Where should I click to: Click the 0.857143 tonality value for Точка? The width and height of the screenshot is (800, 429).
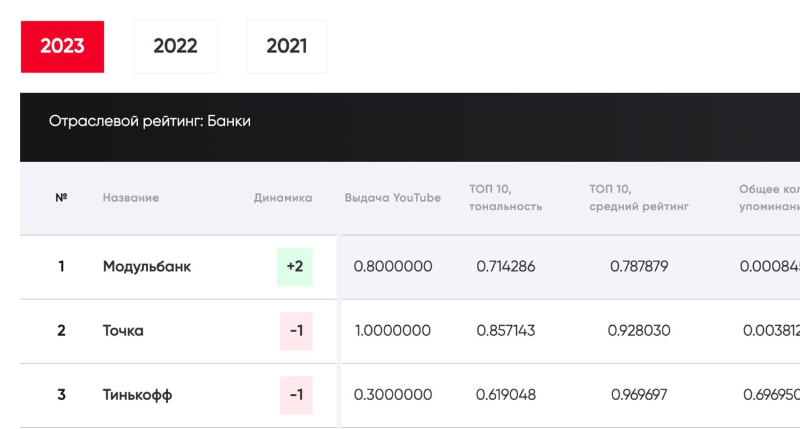506,330
